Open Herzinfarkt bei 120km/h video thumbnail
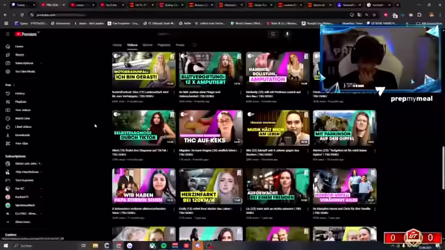The width and height of the screenshot is (445, 250). coord(211,186)
